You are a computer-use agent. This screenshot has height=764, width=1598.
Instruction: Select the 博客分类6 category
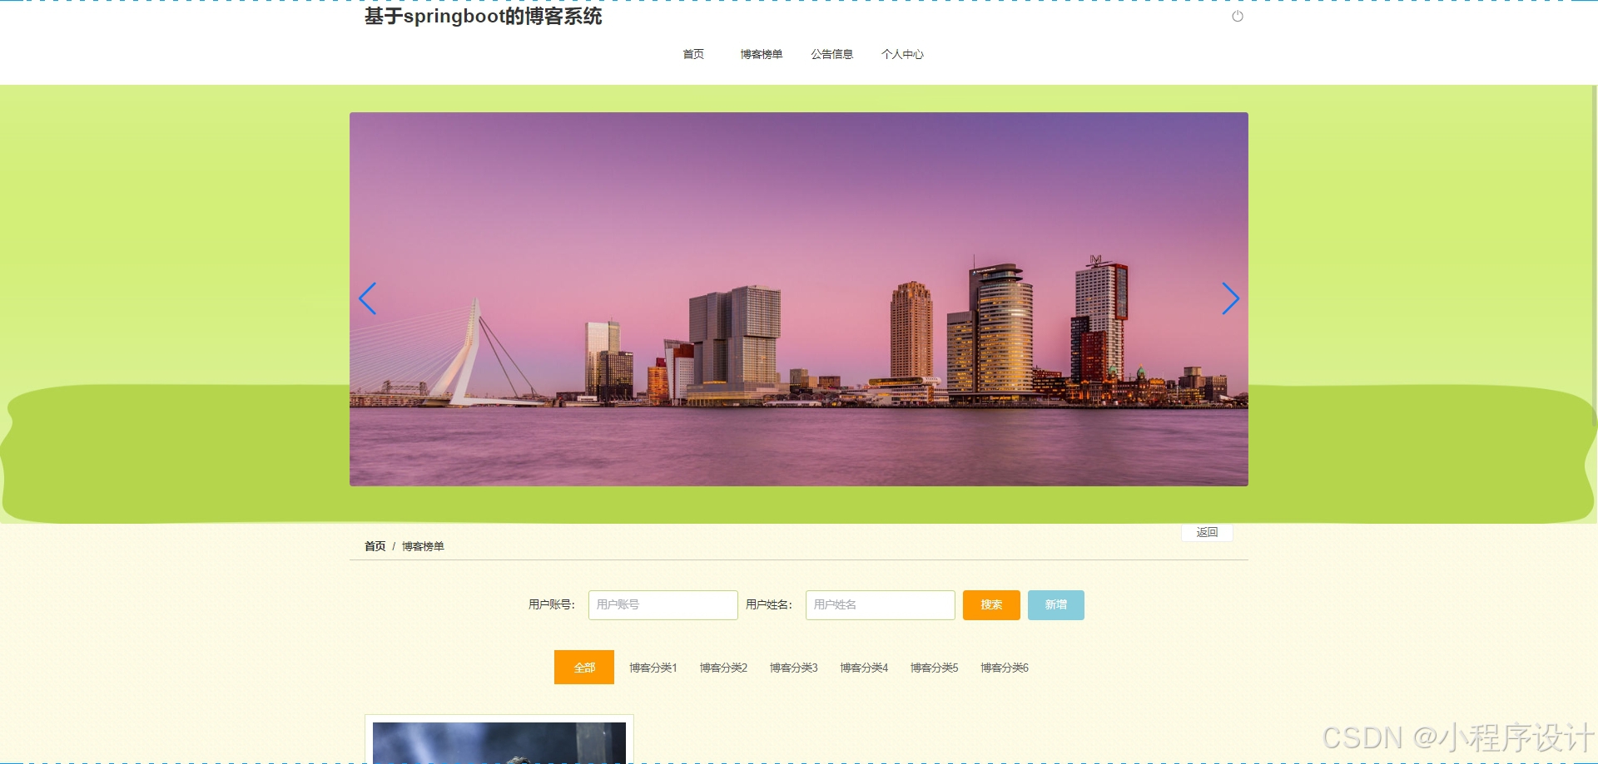tap(1005, 668)
